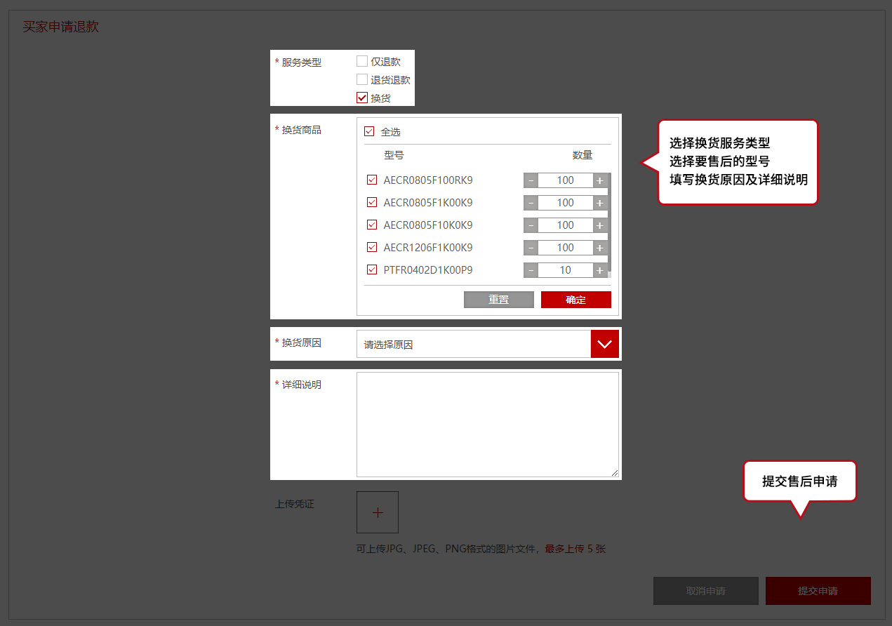892x626 pixels.
Task: Click the 取消申请 cancel button
Action: click(705, 591)
